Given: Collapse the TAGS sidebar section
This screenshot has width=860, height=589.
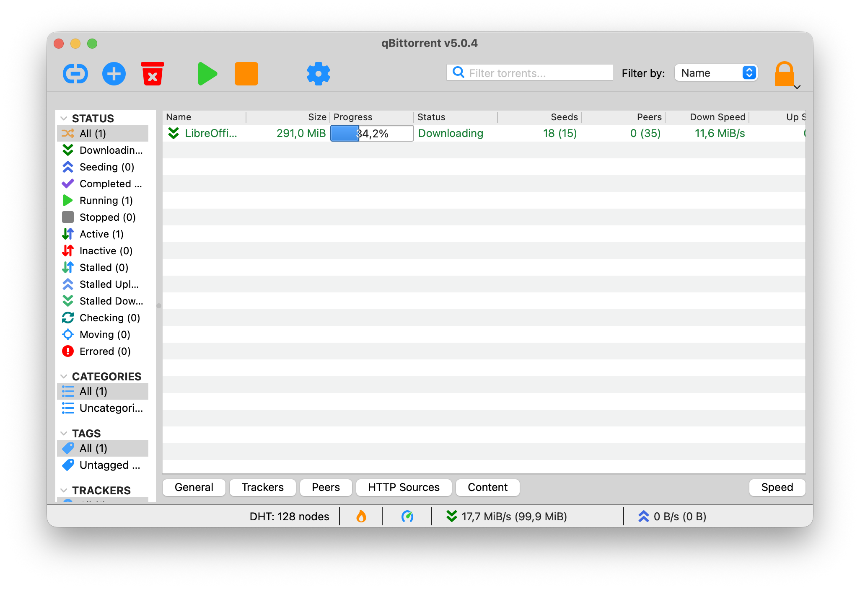Looking at the screenshot, I should tap(64, 434).
